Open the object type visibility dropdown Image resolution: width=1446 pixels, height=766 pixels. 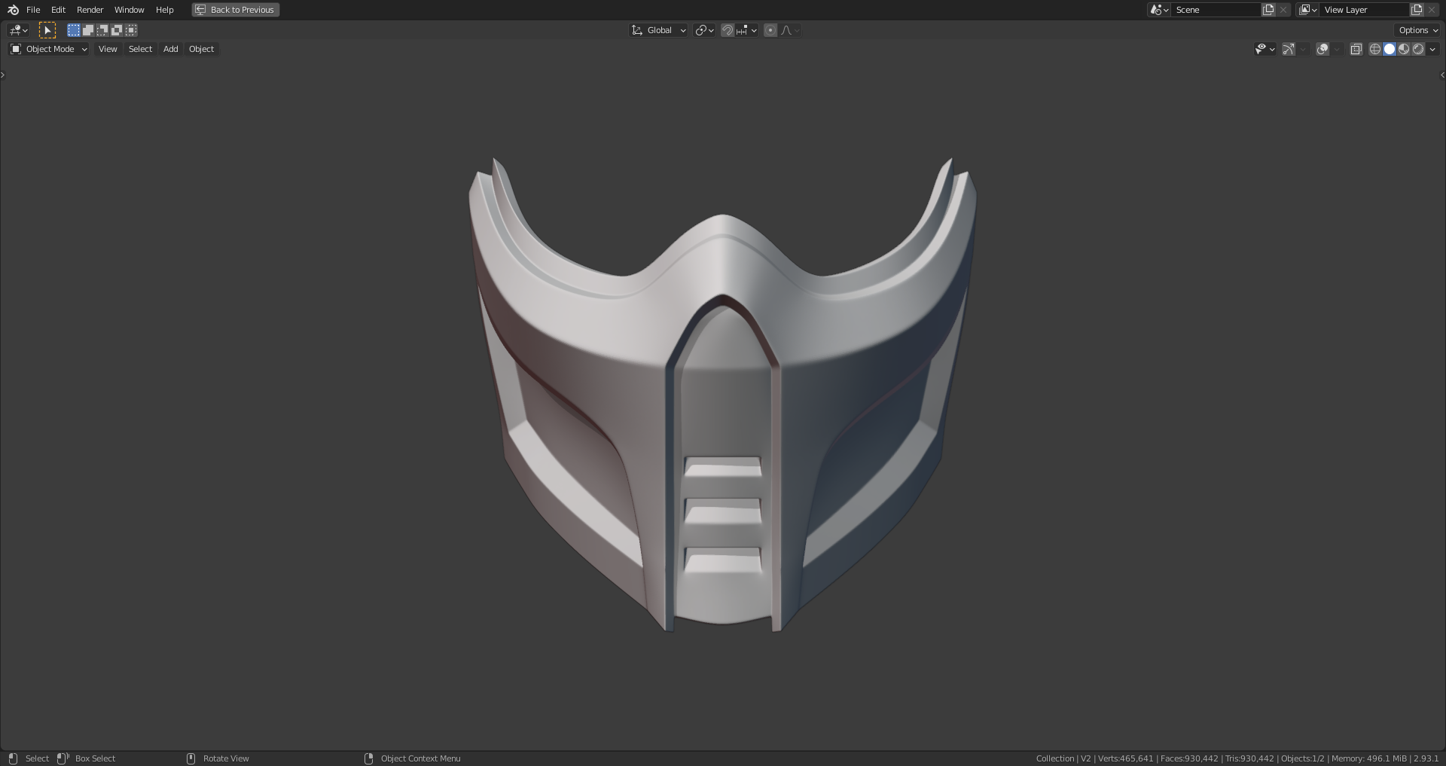click(x=1264, y=49)
